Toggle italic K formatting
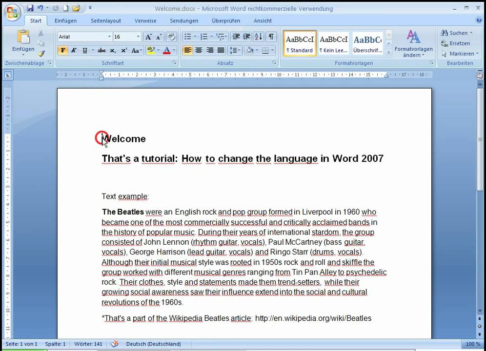 point(74,50)
